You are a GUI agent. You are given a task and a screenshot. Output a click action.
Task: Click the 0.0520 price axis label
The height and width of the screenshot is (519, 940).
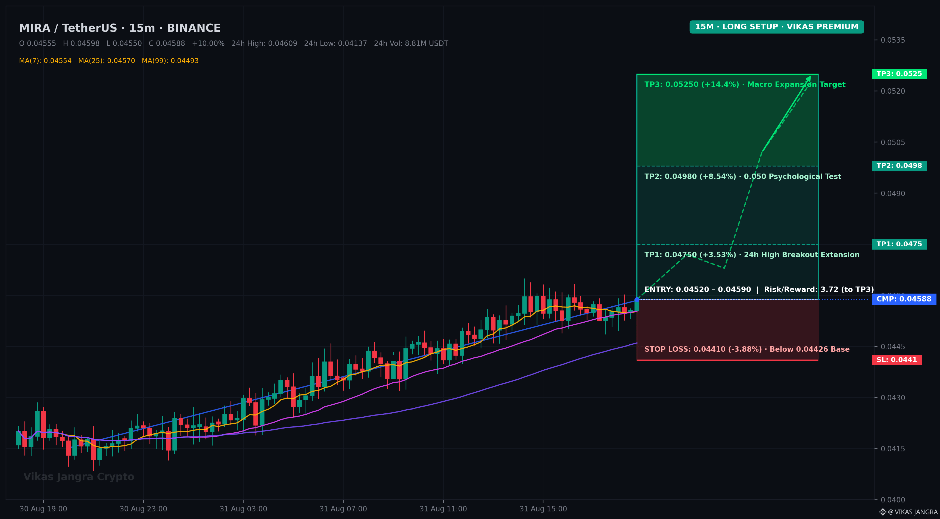tap(893, 91)
